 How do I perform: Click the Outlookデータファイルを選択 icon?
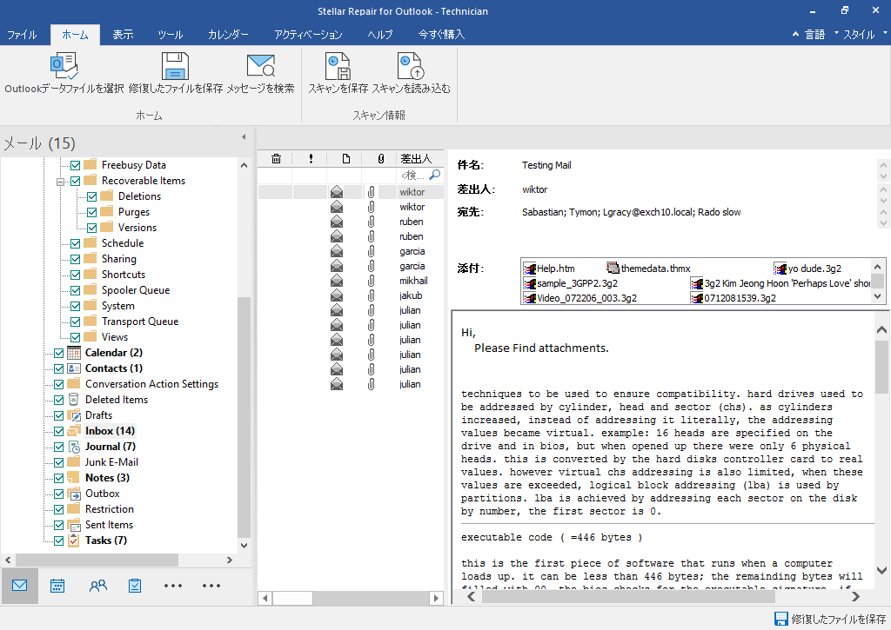click(64, 66)
